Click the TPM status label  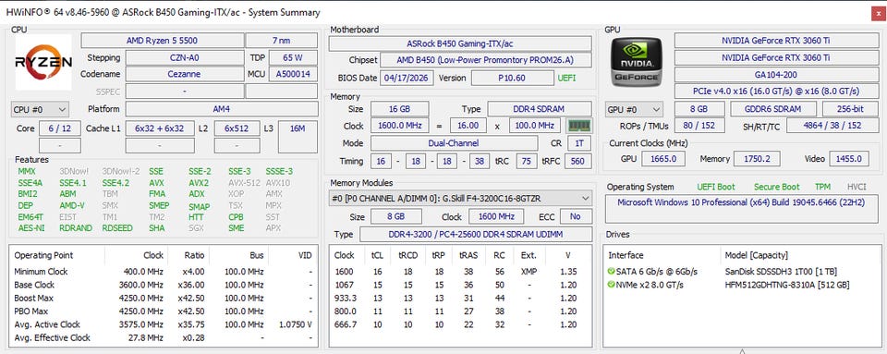click(x=822, y=187)
